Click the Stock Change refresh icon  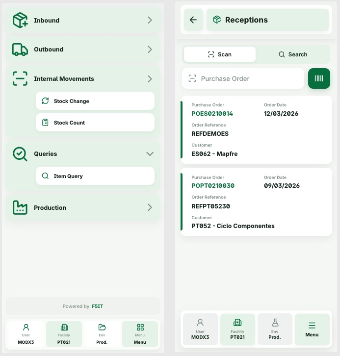[x=45, y=101]
